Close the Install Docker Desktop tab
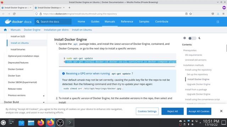227x127 pixels. 64,8
